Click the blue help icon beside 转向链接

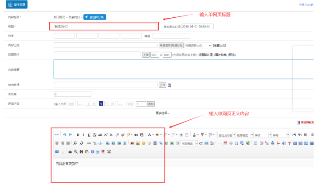coord(169,85)
